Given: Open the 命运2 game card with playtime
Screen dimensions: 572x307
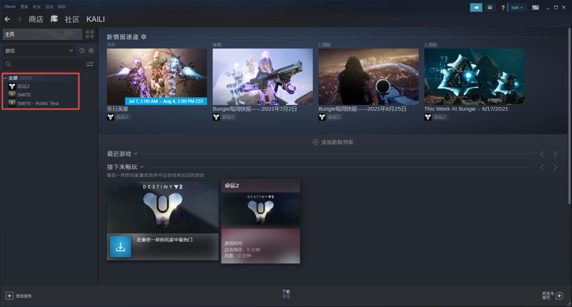Looking at the screenshot, I should click(260, 221).
